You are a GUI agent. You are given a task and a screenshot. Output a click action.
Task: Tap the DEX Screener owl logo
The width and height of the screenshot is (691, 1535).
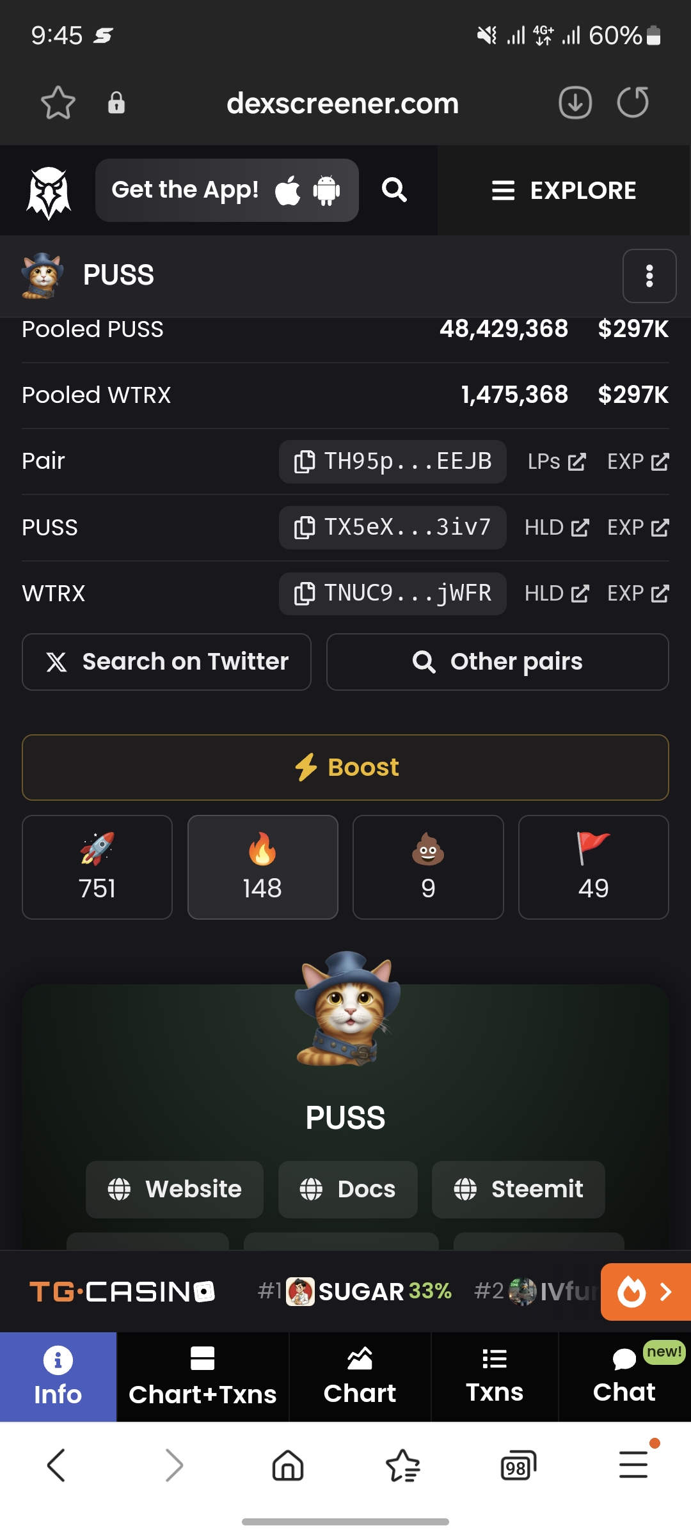49,192
